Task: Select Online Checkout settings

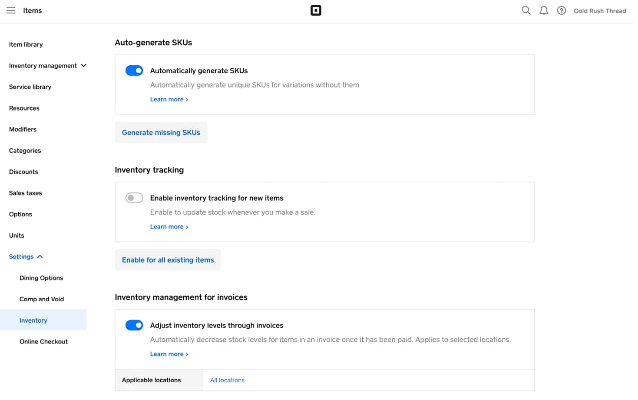Action: click(44, 342)
